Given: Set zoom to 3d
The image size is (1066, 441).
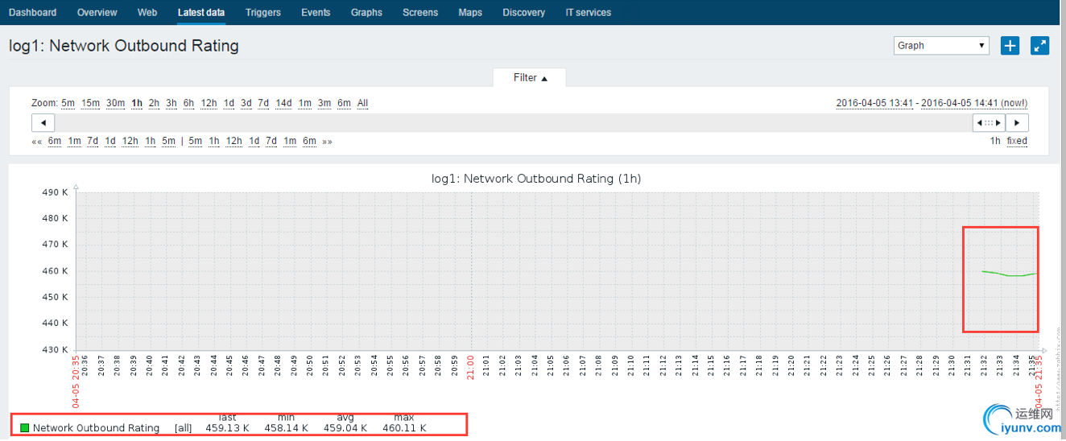Looking at the screenshot, I should 246,103.
